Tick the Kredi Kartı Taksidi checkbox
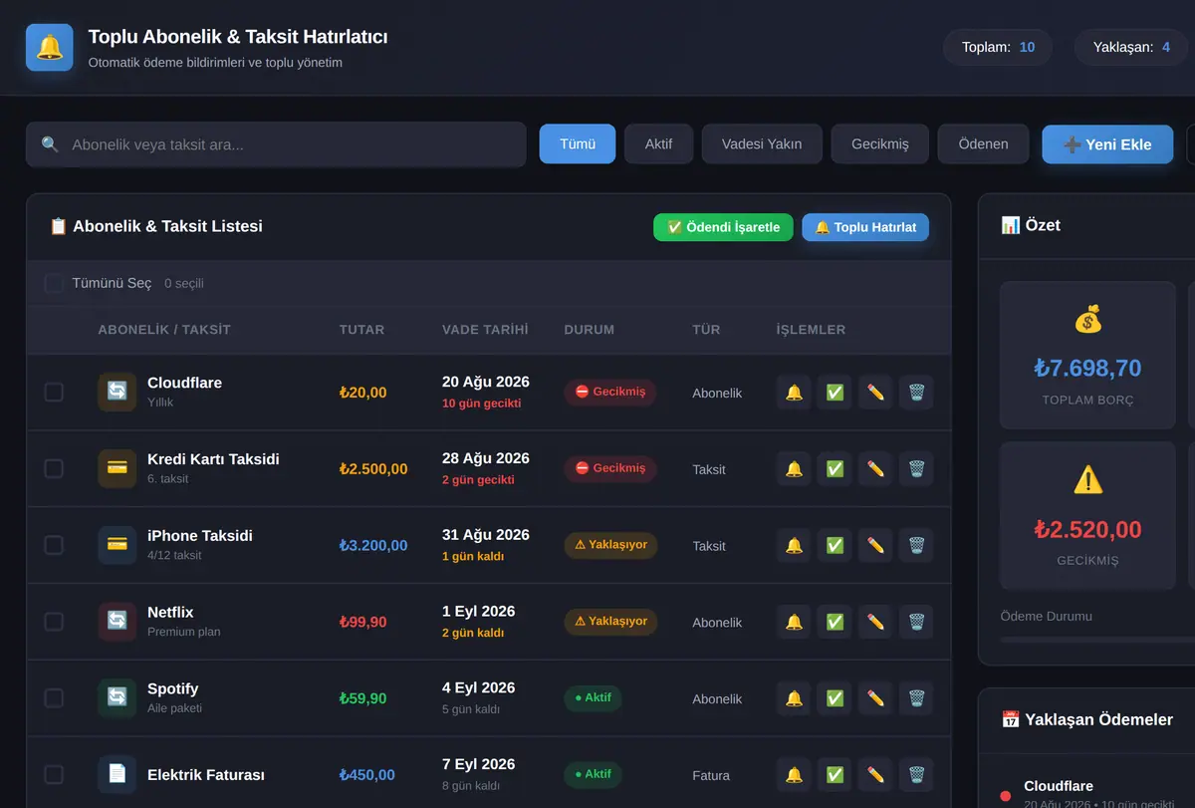The image size is (1195, 808). pos(54,468)
